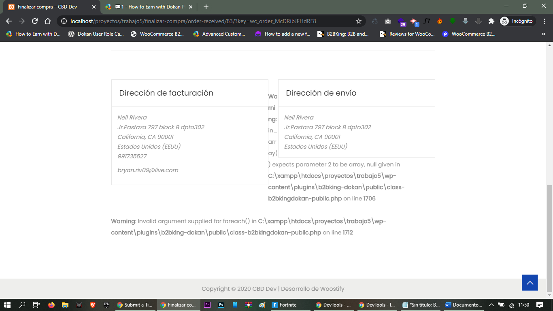553x311 pixels.
Task: Open a new browser tab
Action: tap(206, 7)
